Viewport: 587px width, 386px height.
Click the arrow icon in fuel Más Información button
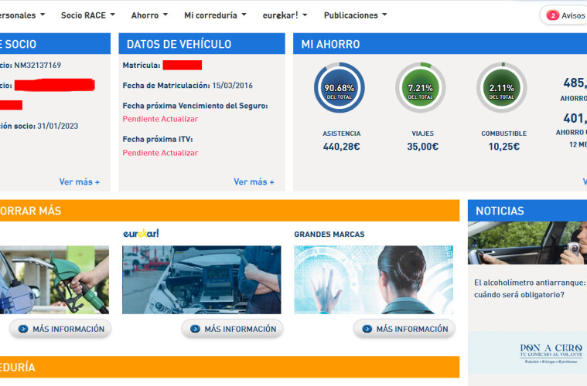(x=23, y=329)
